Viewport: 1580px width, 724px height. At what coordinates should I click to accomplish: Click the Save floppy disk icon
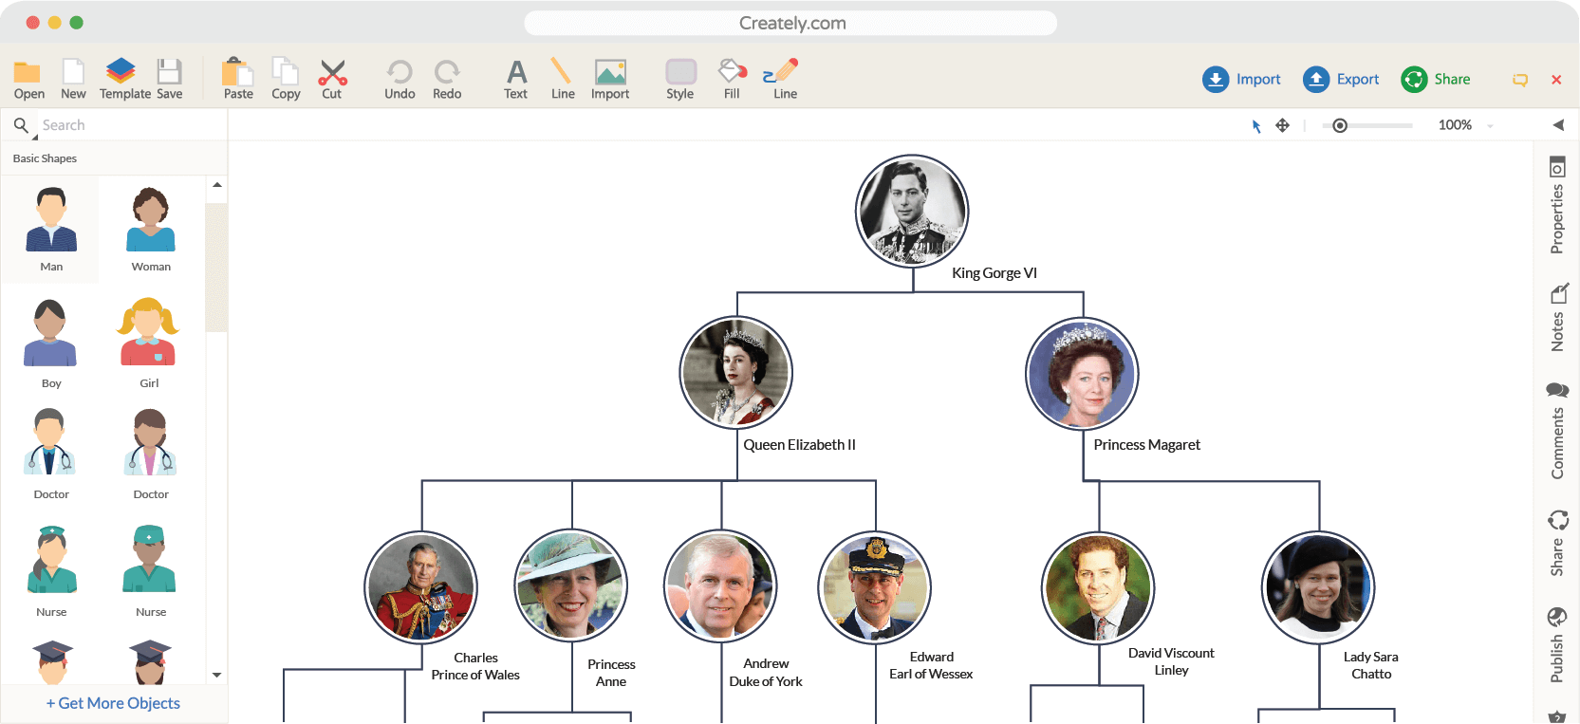pos(169,78)
